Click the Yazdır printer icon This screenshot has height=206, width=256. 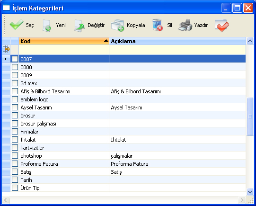(x=185, y=25)
